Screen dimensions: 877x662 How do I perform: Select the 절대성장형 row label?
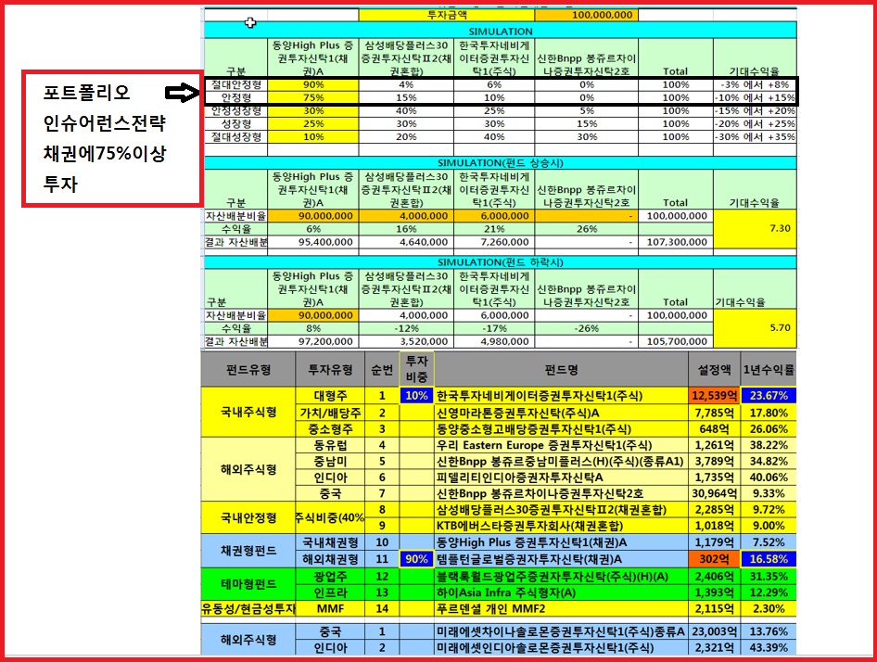pyautogui.click(x=236, y=136)
